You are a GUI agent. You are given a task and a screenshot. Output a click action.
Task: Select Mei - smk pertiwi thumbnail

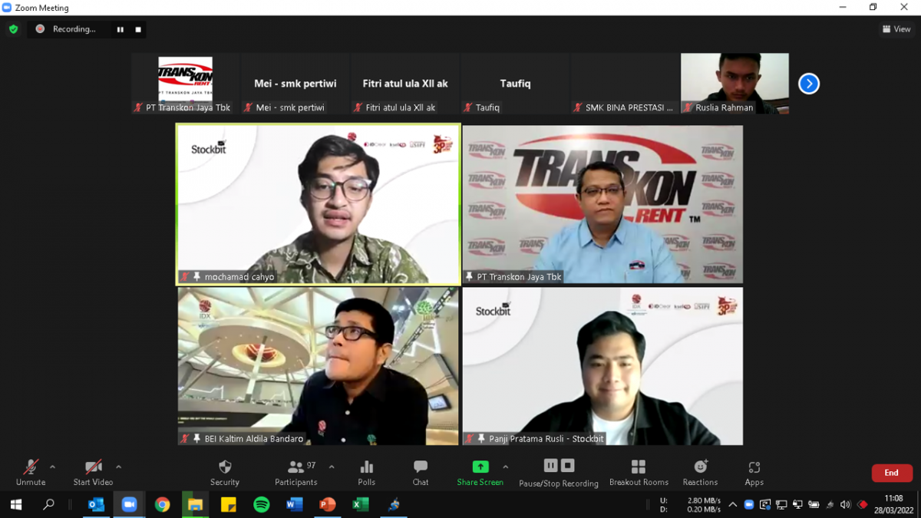point(295,84)
